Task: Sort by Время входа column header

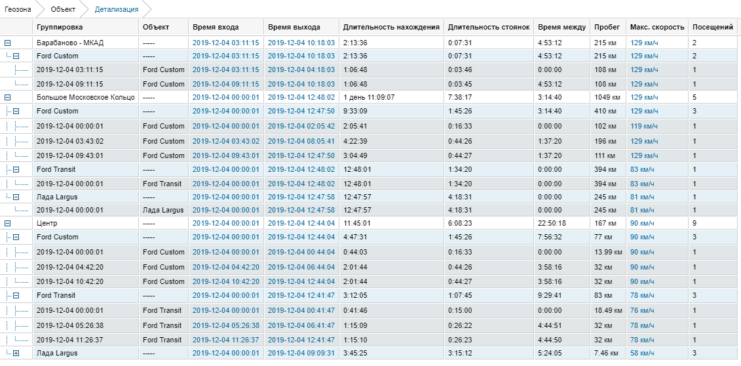Action: click(x=216, y=28)
